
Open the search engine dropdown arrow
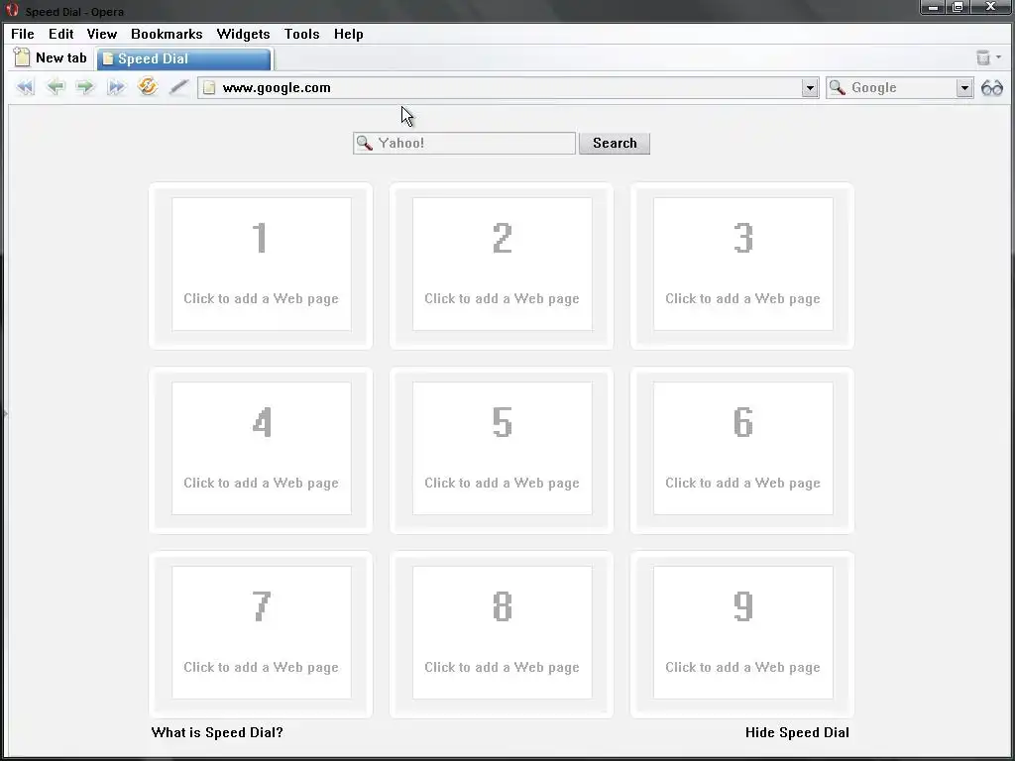964,88
